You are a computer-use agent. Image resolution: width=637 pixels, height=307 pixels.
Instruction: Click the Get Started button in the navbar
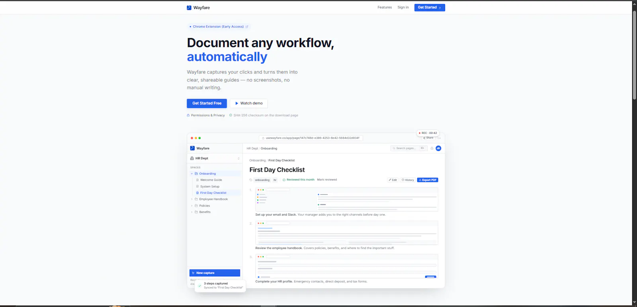[430, 8]
